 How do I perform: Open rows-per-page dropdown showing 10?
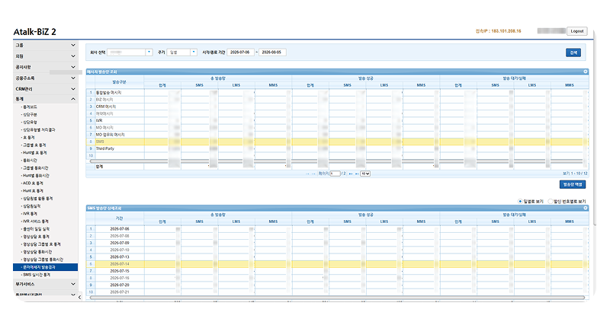coord(365,174)
